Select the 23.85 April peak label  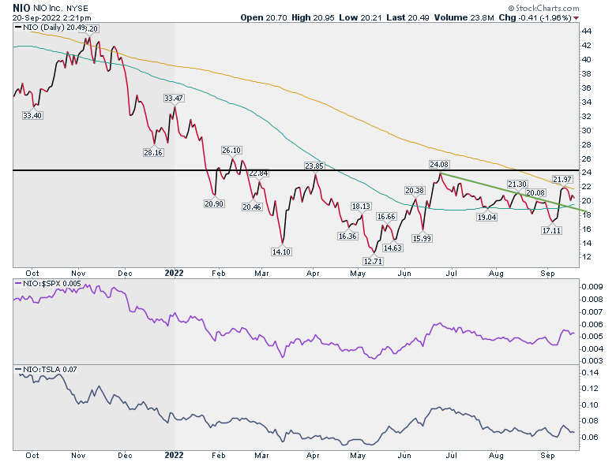tap(314, 166)
